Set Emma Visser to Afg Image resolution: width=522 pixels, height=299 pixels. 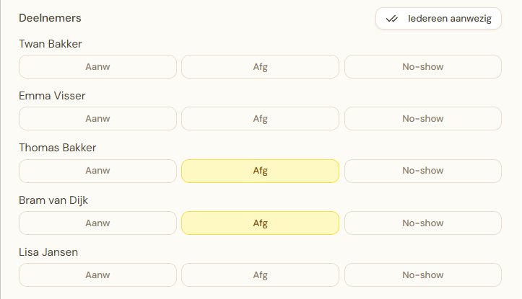click(x=260, y=119)
